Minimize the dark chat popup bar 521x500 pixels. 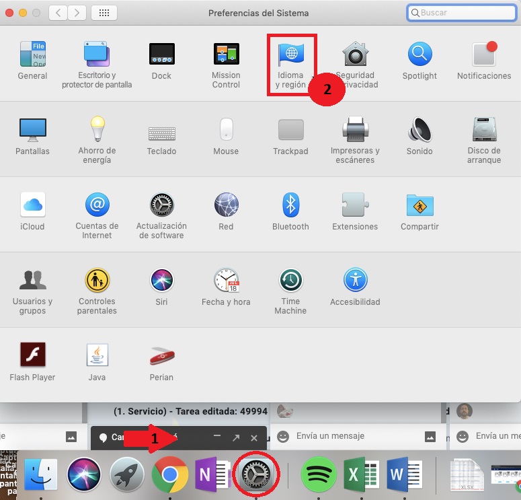click(x=217, y=436)
